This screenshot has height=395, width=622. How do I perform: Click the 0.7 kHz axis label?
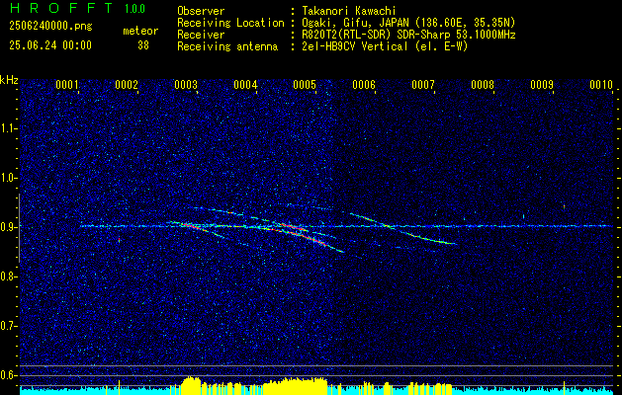[x=8, y=326]
